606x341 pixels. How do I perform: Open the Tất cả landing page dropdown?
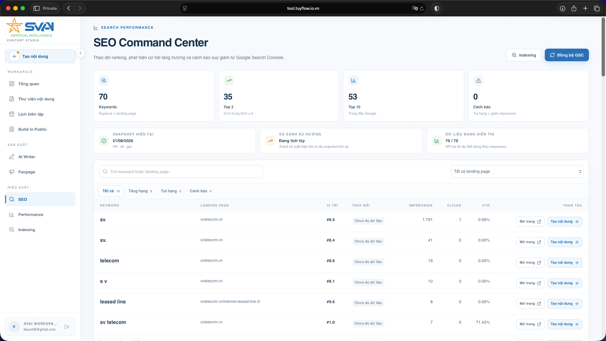517,171
